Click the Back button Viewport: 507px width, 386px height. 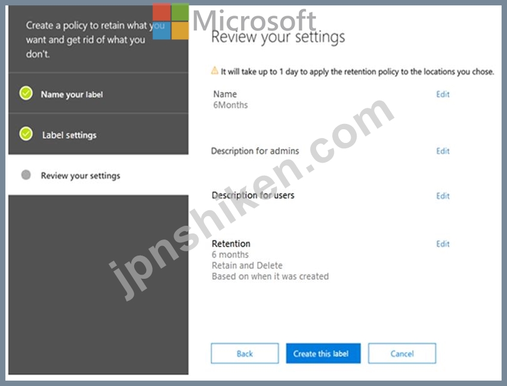click(245, 353)
